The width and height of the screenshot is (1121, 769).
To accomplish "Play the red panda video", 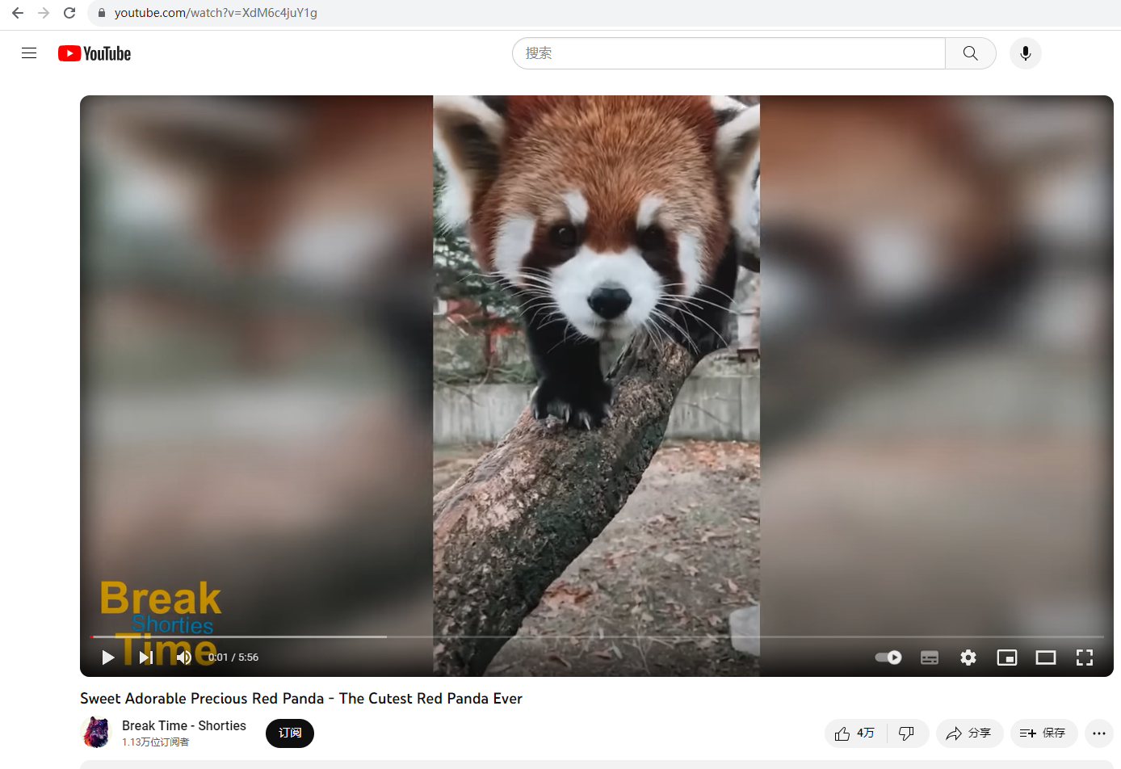I will coord(108,658).
